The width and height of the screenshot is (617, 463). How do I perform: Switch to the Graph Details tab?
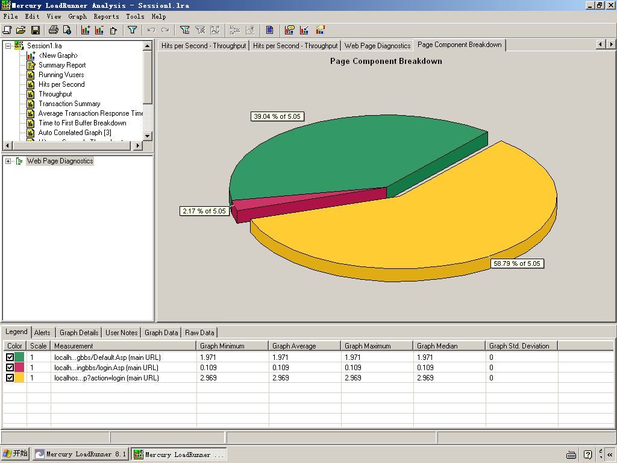[79, 333]
